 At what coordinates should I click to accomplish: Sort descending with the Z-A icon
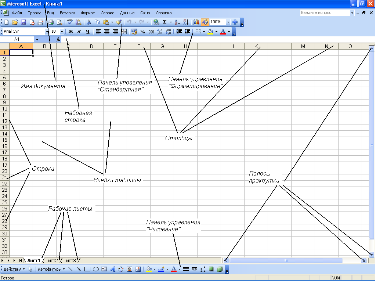[x=185, y=22]
